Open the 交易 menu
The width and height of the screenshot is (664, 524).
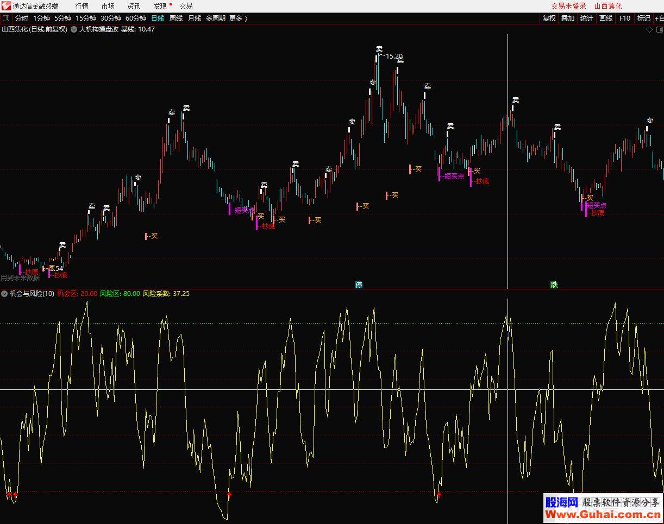click(186, 6)
